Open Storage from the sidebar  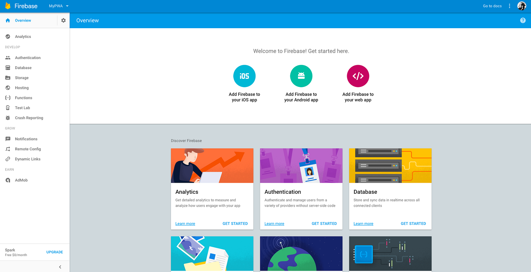pos(22,78)
